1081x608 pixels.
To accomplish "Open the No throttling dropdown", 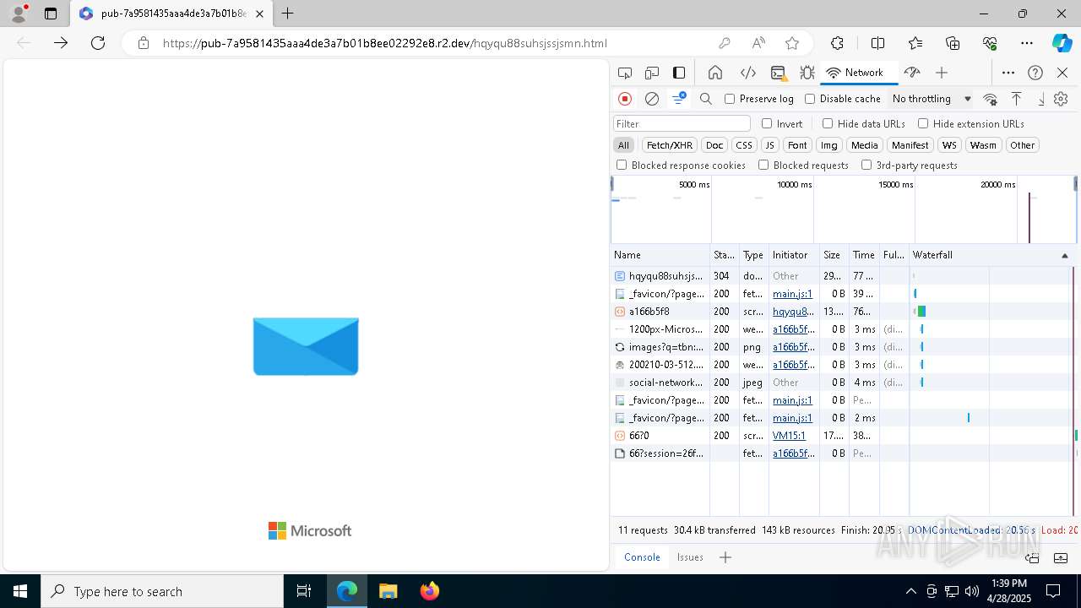I will click(x=932, y=99).
